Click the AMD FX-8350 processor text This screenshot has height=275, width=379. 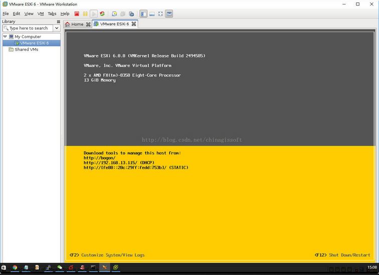pos(132,75)
